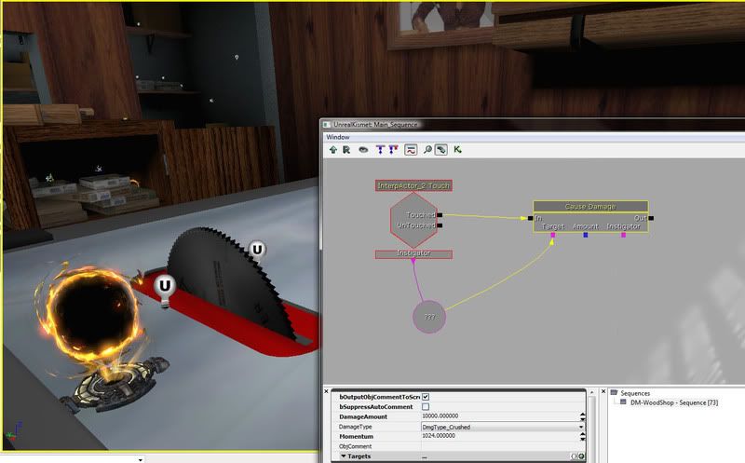Image resolution: width=745 pixels, height=463 pixels.
Task: Select the lower light bulb actor by red slot
Action: tap(165, 289)
